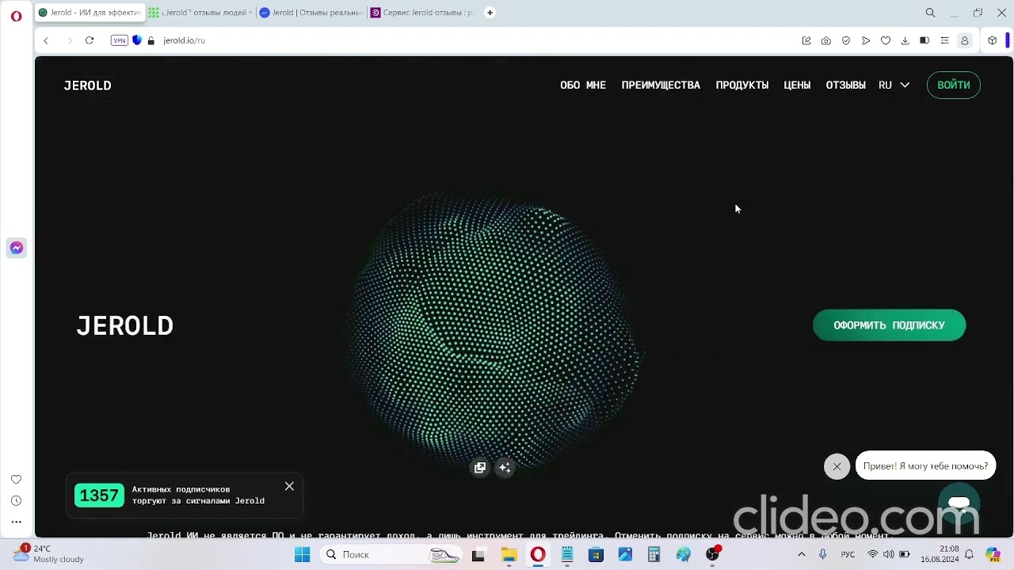The image size is (1014, 570).
Task: Open the ЦЕНЫ pricing link
Action: (x=797, y=85)
